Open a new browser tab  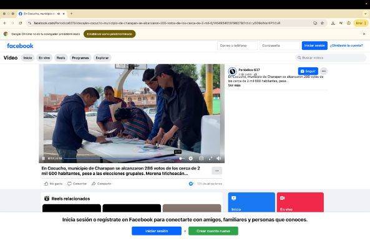71,14
